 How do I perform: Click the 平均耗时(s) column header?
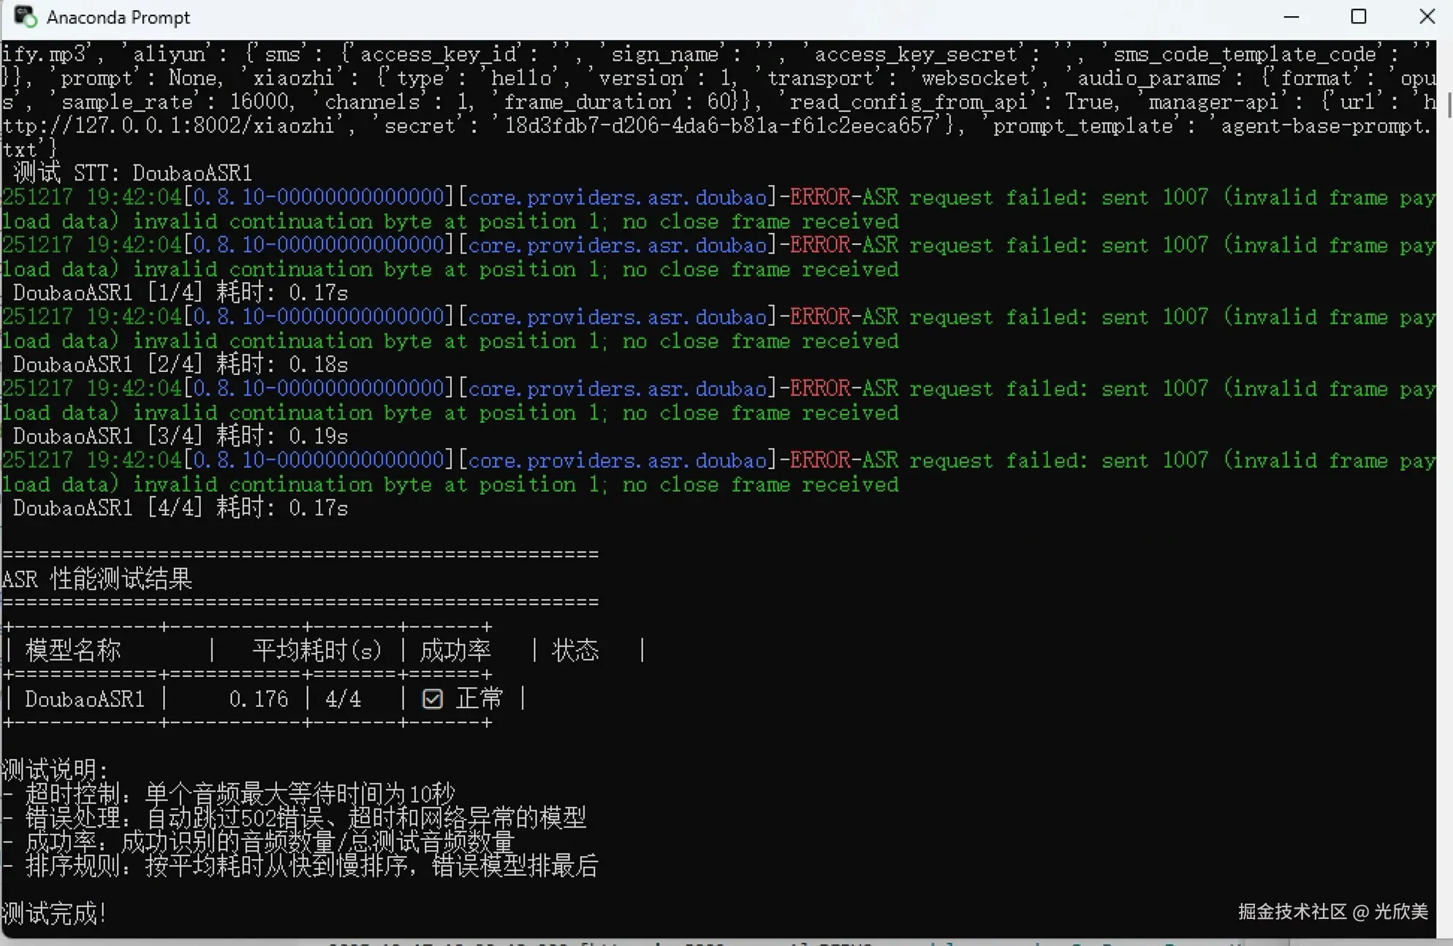(316, 651)
